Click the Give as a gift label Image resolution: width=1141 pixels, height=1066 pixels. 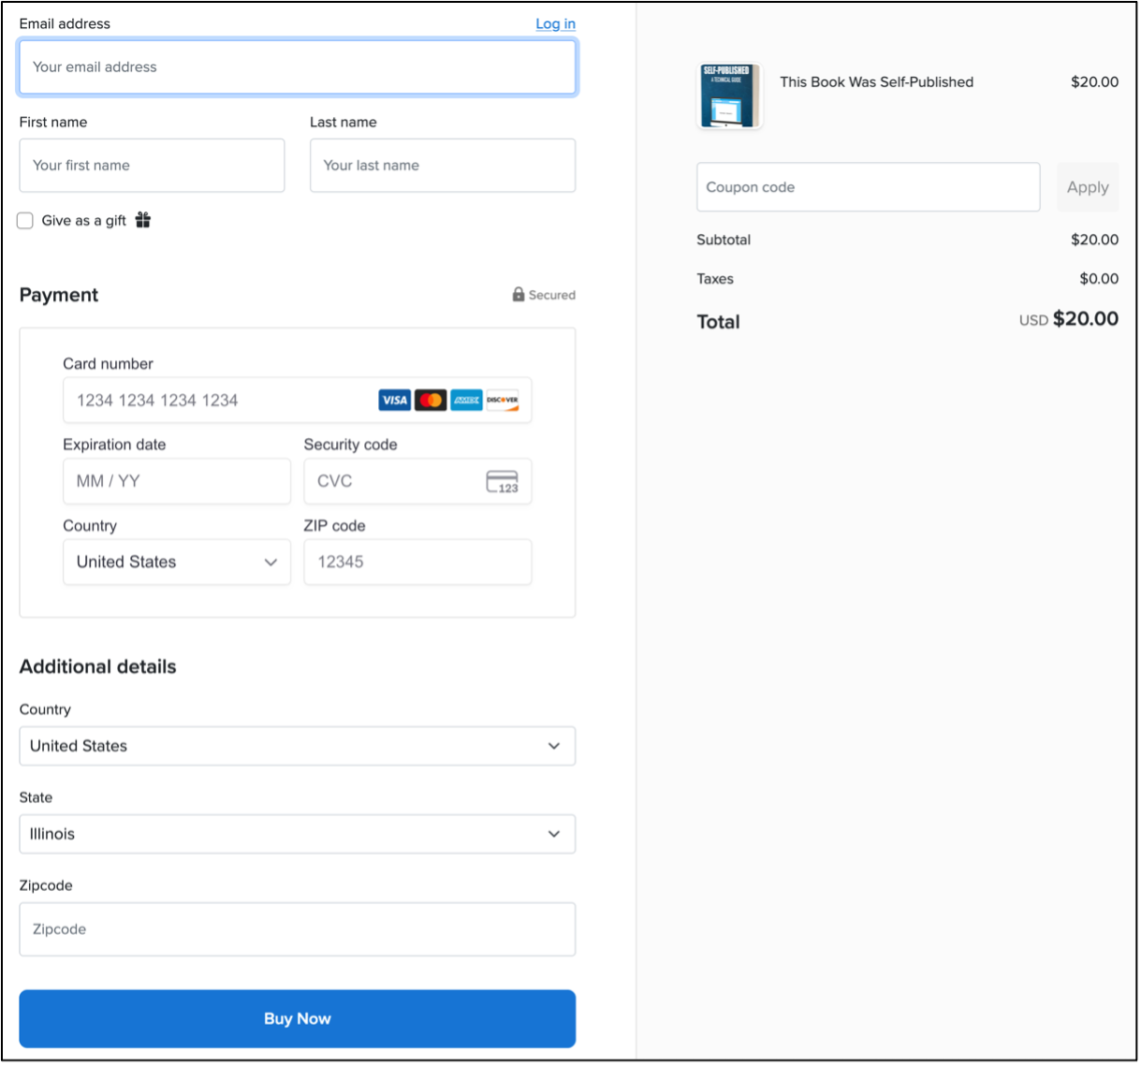pyautogui.click(x=84, y=221)
